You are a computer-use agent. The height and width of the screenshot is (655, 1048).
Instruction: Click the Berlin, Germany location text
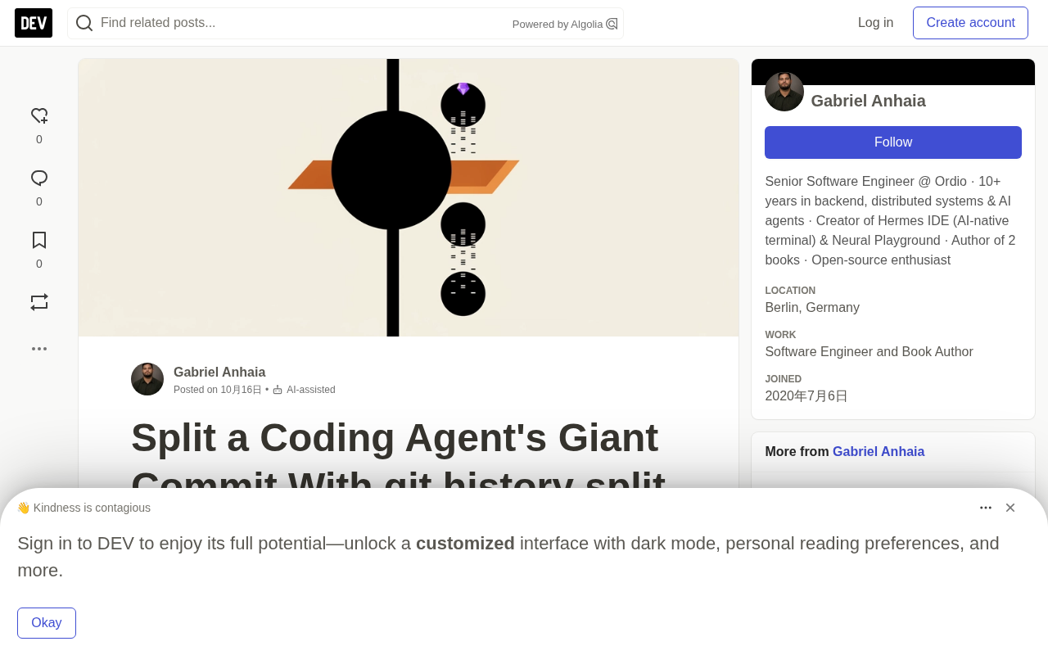pyautogui.click(x=812, y=308)
